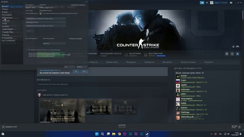The width and height of the screenshot is (244, 137).
Task: Open Мастерская tab on game page
Action: [167, 62]
